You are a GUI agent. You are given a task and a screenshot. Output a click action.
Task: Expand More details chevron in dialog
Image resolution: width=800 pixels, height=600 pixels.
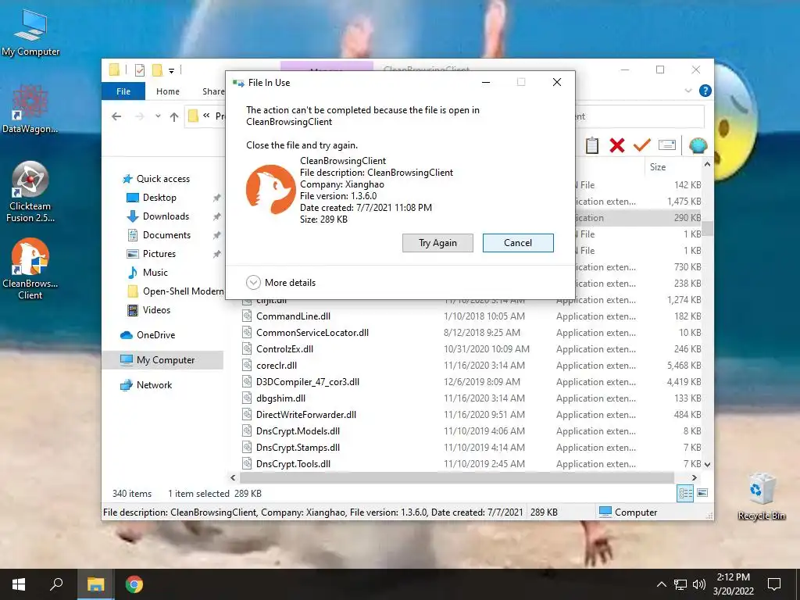[253, 283]
